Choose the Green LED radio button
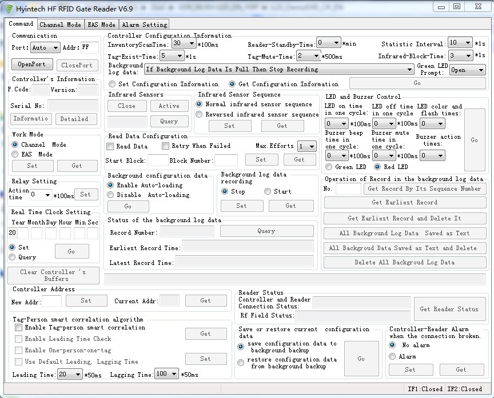Screen dimensions: 494x398 (x=346, y=167)
